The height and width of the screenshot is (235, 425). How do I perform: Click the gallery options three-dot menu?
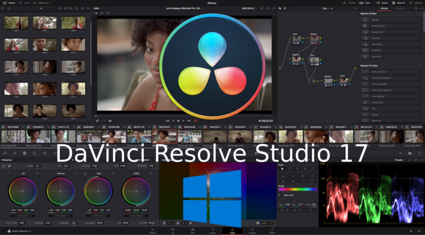coord(89,8)
